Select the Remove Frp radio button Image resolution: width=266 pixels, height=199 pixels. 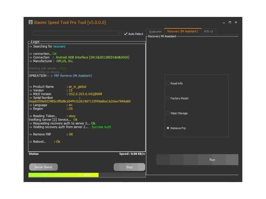[x=168, y=128]
